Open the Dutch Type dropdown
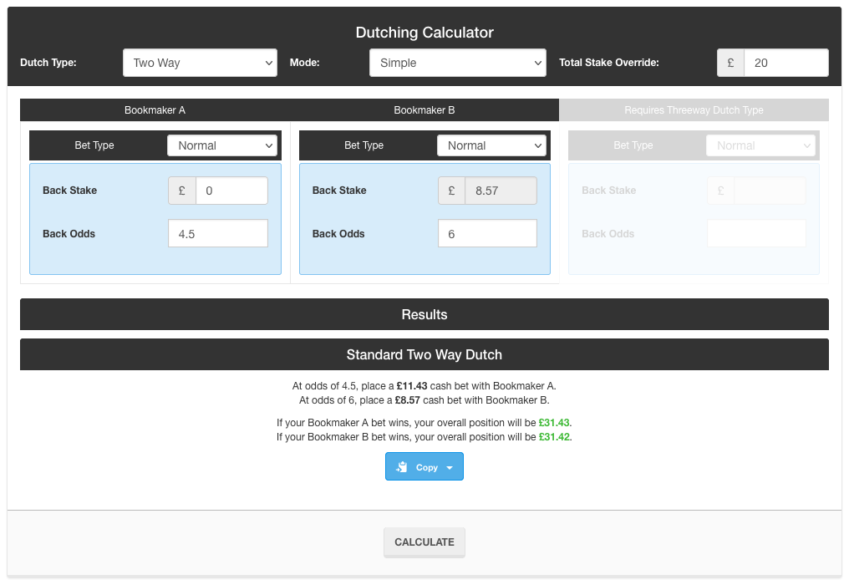Image resolution: width=849 pixels, height=585 pixels. 200,63
